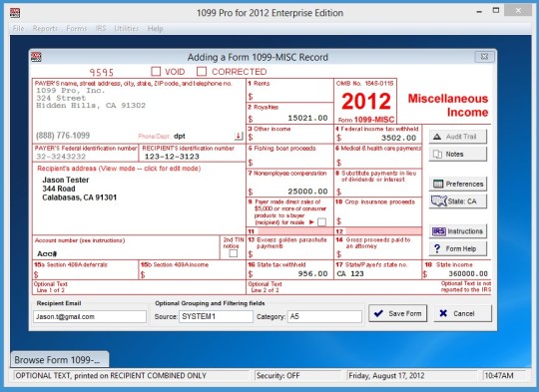Click the 10:47AM time in status bar
The image size is (539, 392).
point(499,375)
